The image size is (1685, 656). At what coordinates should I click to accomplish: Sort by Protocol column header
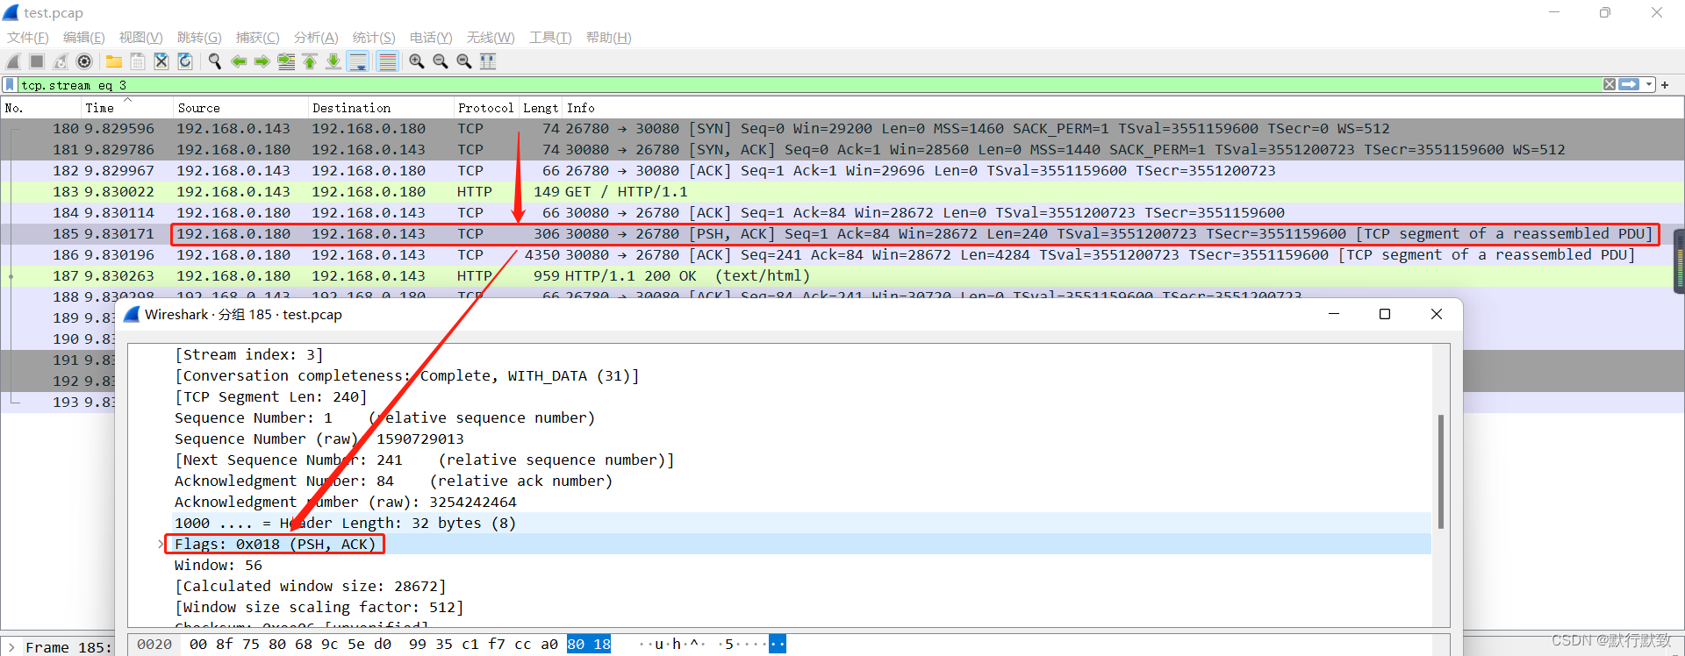(486, 108)
